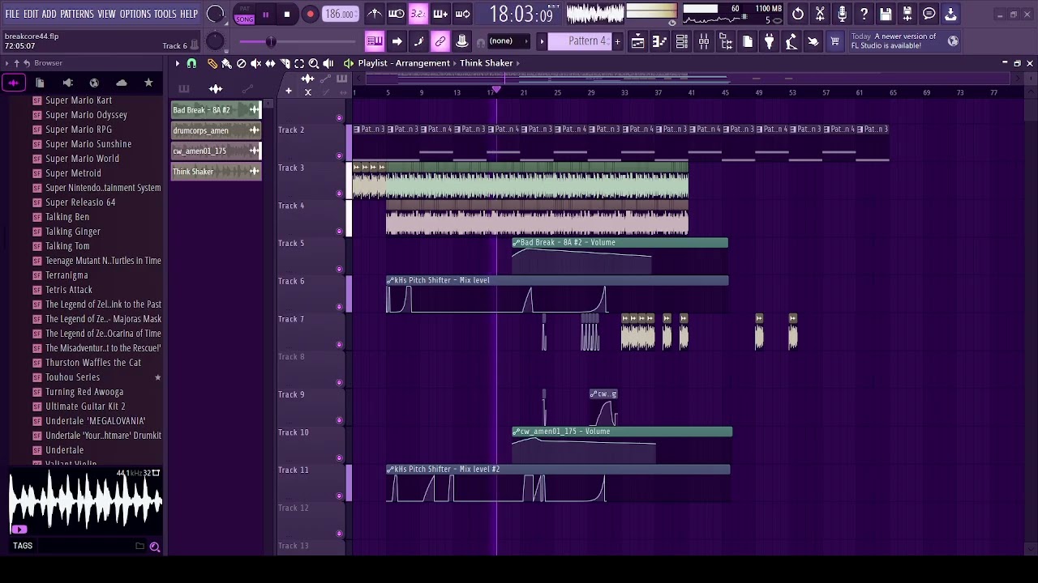Pause playback in transport
The width and height of the screenshot is (1038, 583).
click(265, 15)
